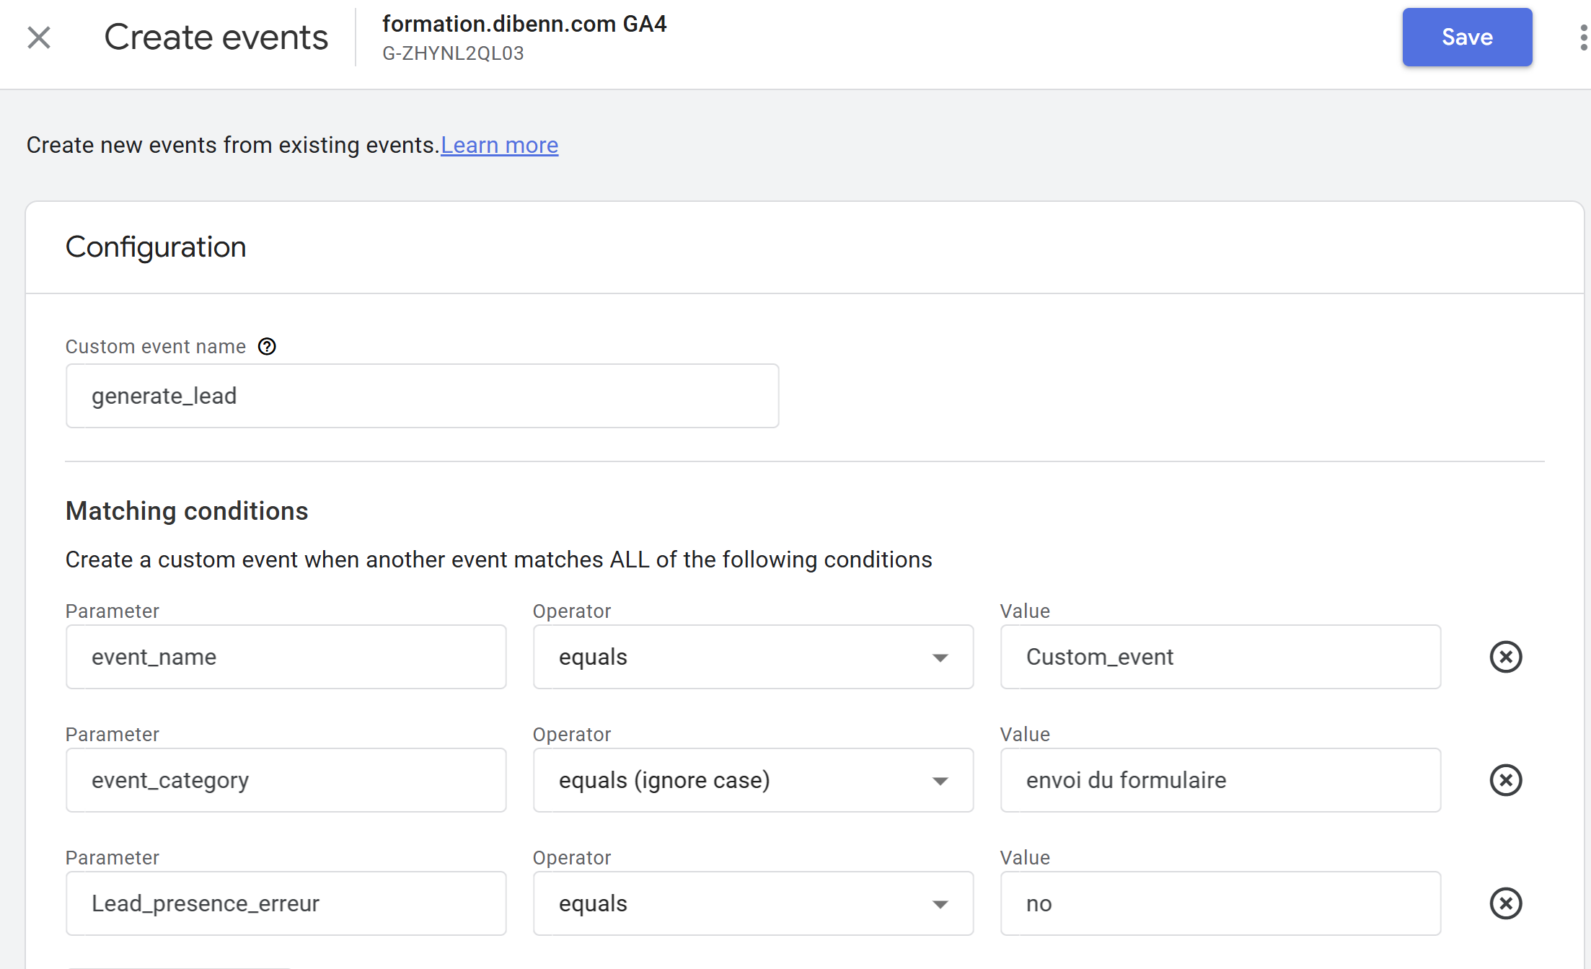The image size is (1591, 969).
Task: Open operator dropdown for Lead_presence_erreur row
Action: click(x=752, y=903)
